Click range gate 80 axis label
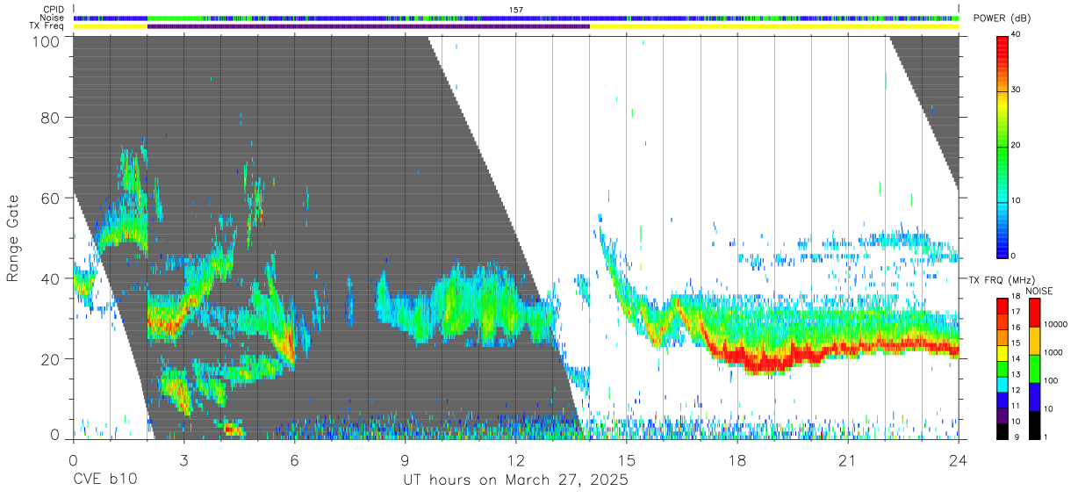This screenshot has height=498, width=1078. coord(51,117)
